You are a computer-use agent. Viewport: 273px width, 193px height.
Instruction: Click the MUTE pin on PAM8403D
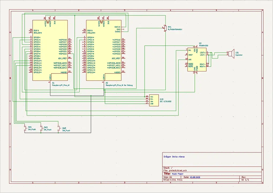pos(191,67)
